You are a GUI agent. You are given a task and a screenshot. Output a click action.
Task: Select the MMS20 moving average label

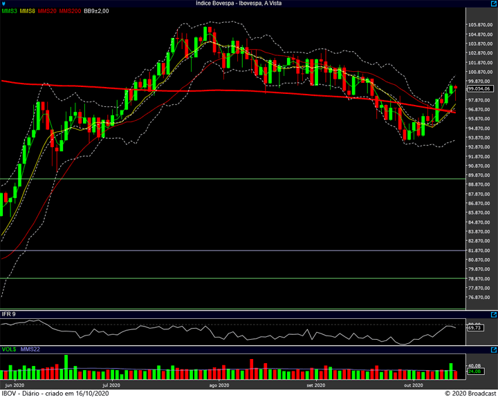pyautogui.click(x=47, y=12)
